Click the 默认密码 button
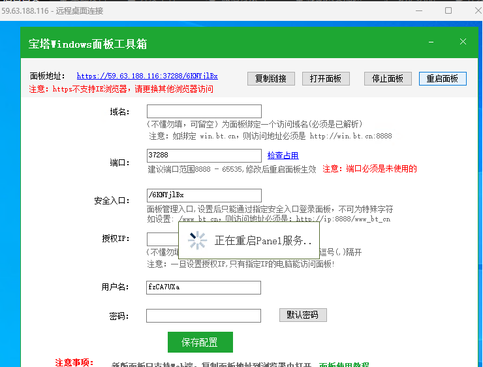This screenshot has width=483, height=367. [303, 315]
